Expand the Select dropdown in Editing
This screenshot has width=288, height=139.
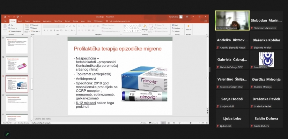[176, 31]
